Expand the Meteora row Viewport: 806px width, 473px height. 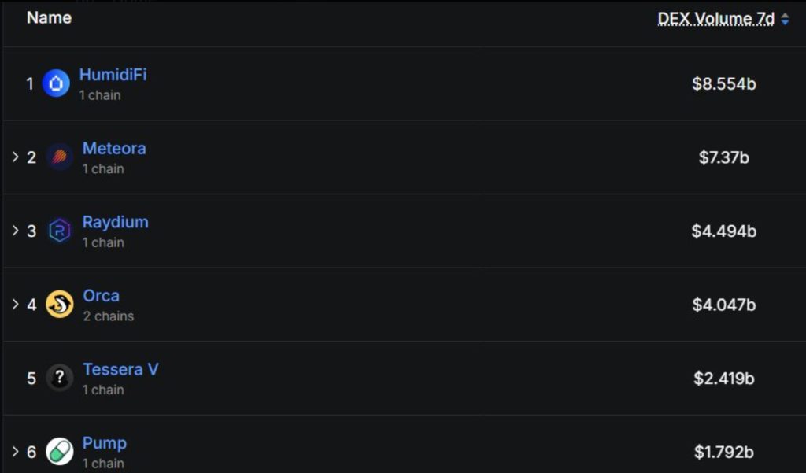point(15,157)
